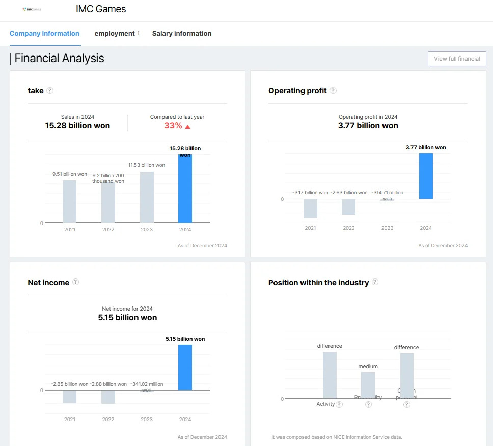Viewport: 493px width, 446px height.
Task: Open help icon next to Operating profit
Action: (x=333, y=91)
